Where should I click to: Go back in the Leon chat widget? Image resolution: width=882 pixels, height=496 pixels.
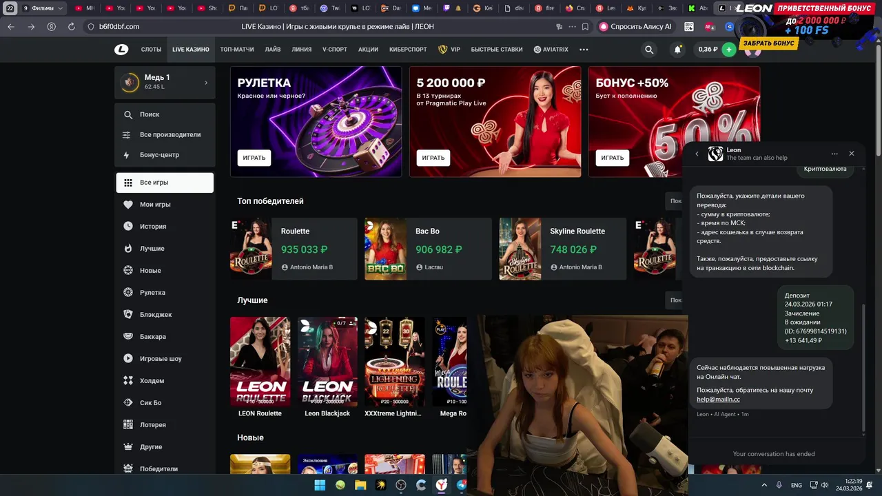coord(697,154)
